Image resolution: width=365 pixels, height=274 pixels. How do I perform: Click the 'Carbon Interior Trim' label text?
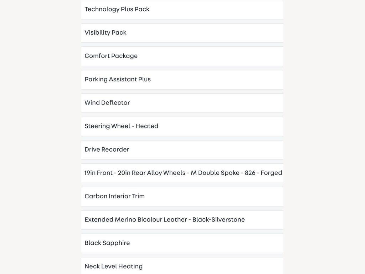(114, 196)
